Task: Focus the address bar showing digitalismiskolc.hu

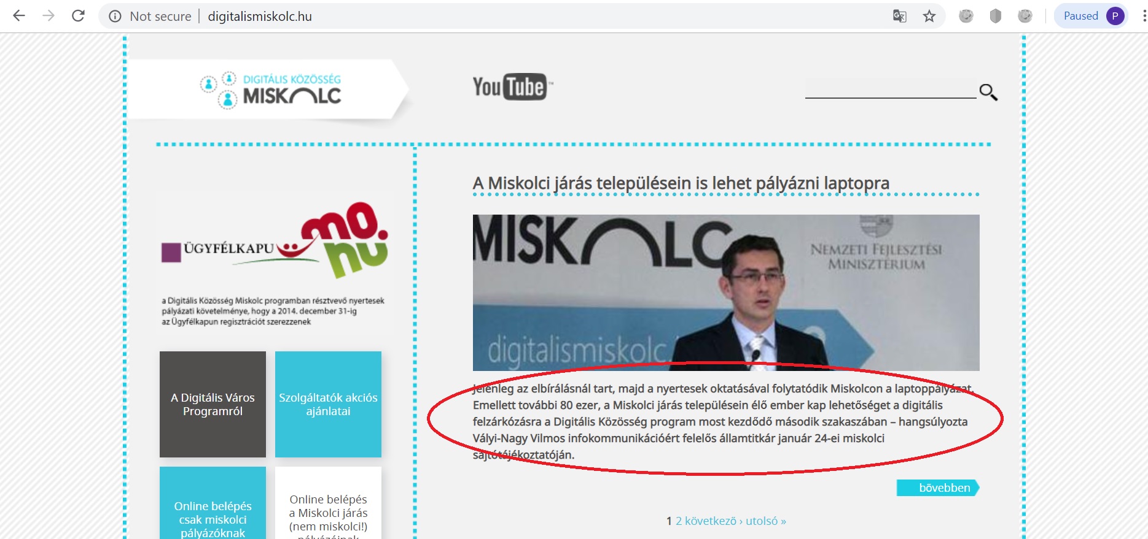Action: tap(260, 17)
